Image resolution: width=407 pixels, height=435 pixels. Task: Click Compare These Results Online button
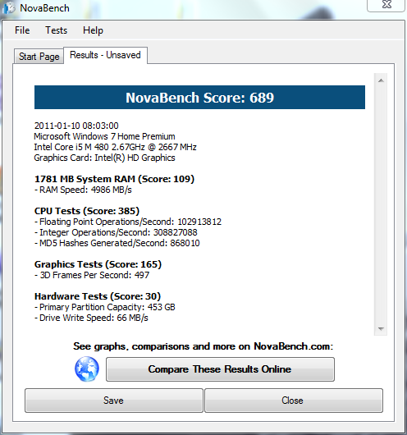pos(220,369)
